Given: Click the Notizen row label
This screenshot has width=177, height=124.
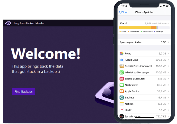Looking at the screenshot, I should pyautogui.click(x=129, y=104).
